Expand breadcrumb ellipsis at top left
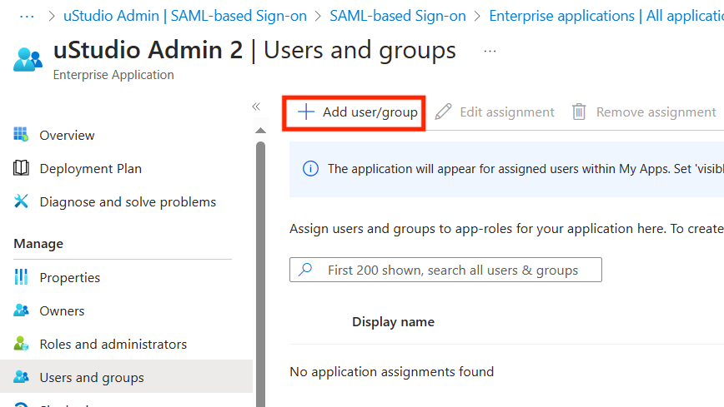 (x=26, y=16)
